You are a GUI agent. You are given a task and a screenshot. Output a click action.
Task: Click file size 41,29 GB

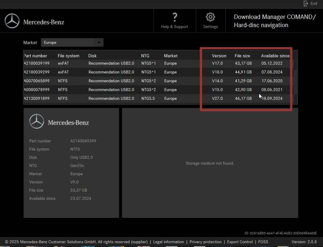tap(243, 81)
